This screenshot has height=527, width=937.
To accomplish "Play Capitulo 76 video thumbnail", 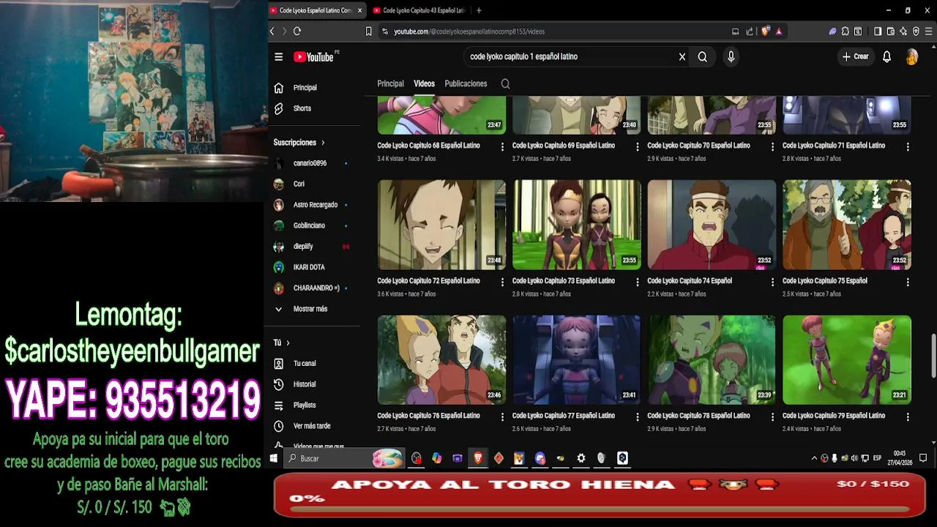I will (441, 360).
